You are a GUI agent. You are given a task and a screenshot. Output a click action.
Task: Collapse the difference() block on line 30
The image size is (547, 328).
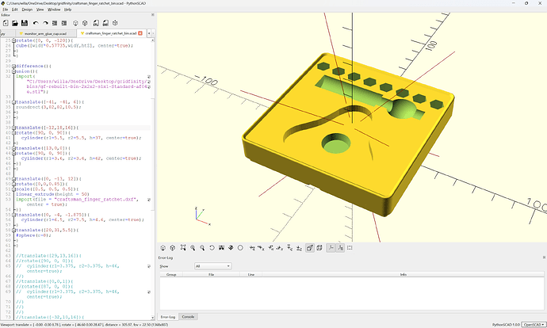pyautogui.click(x=14, y=66)
